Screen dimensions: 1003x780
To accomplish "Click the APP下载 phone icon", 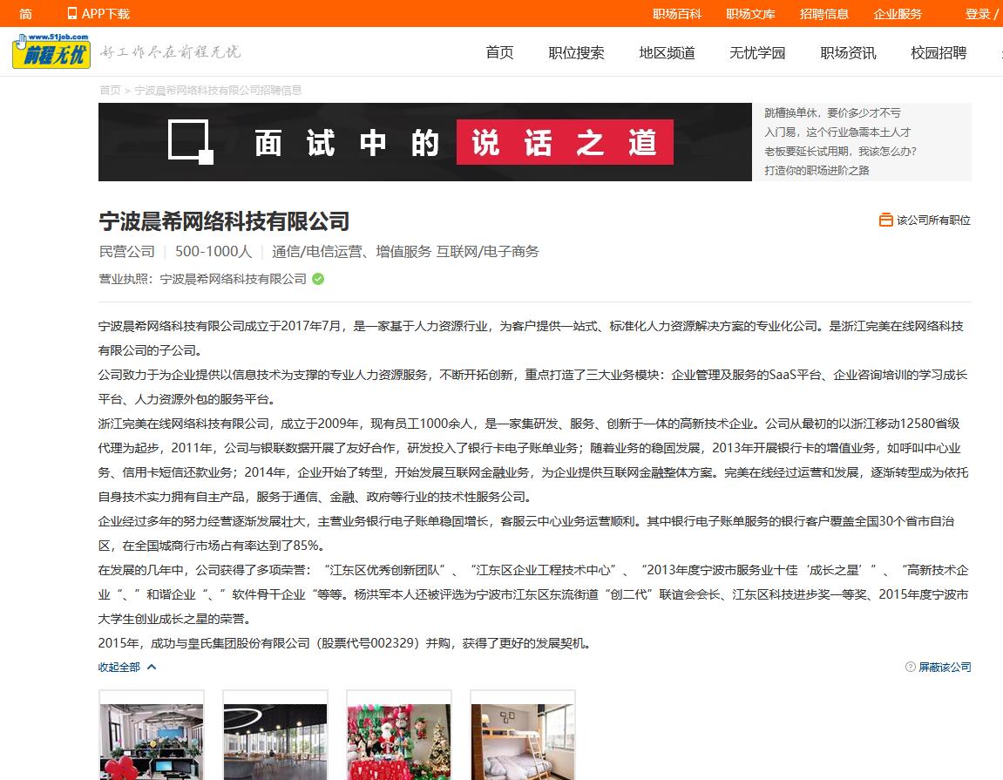I will [72, 14].
